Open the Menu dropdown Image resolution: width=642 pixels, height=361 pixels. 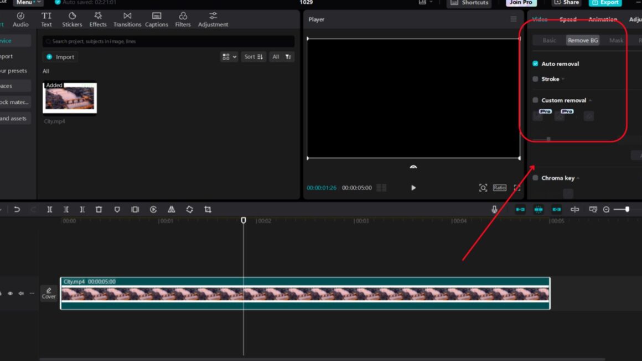tap(28, 2)
